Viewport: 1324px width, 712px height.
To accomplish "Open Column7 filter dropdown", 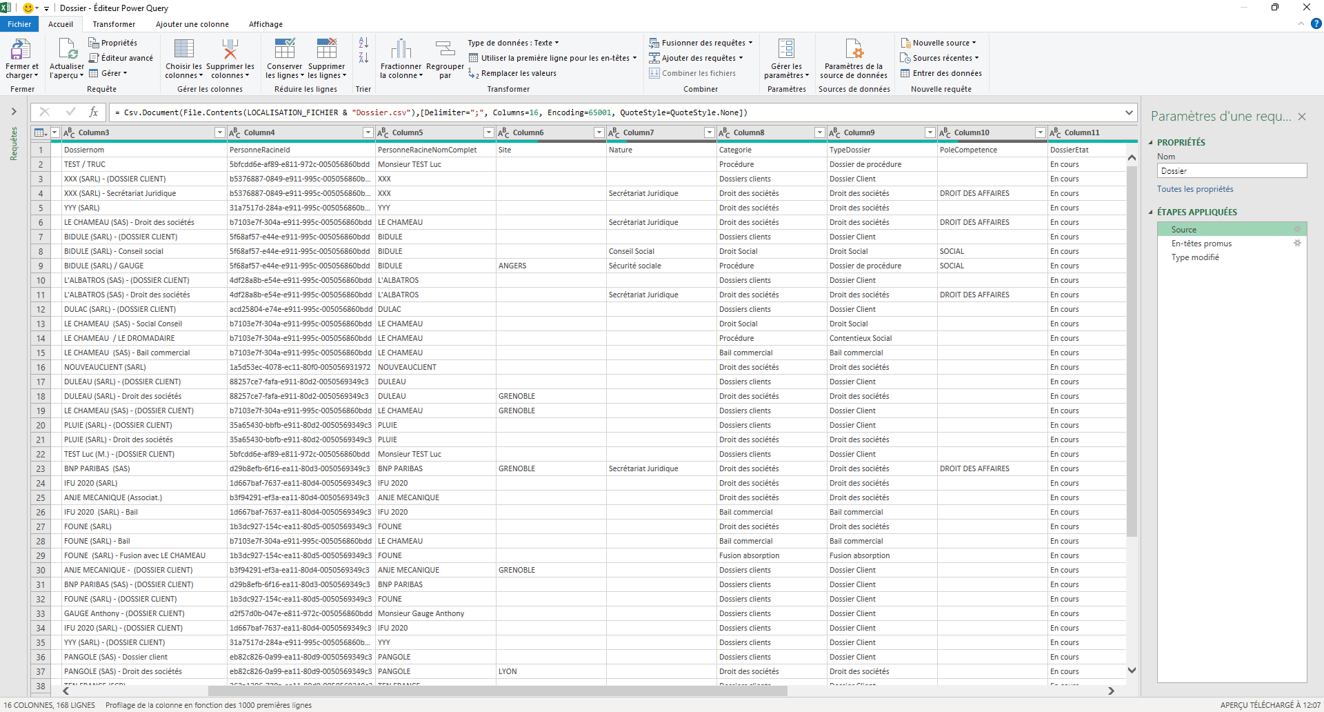I will 710,132.
